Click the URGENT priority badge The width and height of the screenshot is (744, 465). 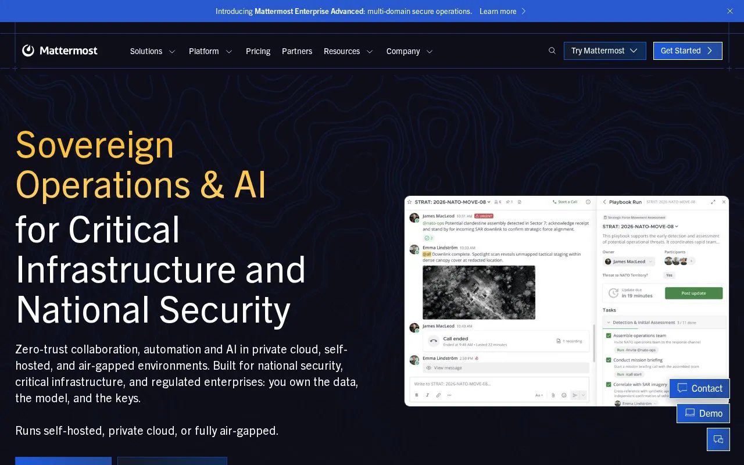point(484,216)
